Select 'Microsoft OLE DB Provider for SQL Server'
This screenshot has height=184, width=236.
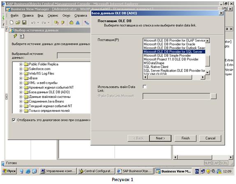[x=174, y=52]
